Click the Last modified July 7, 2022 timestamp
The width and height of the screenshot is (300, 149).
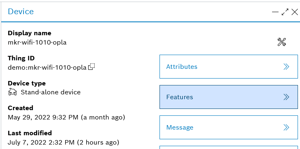click(x=64, y=142)
